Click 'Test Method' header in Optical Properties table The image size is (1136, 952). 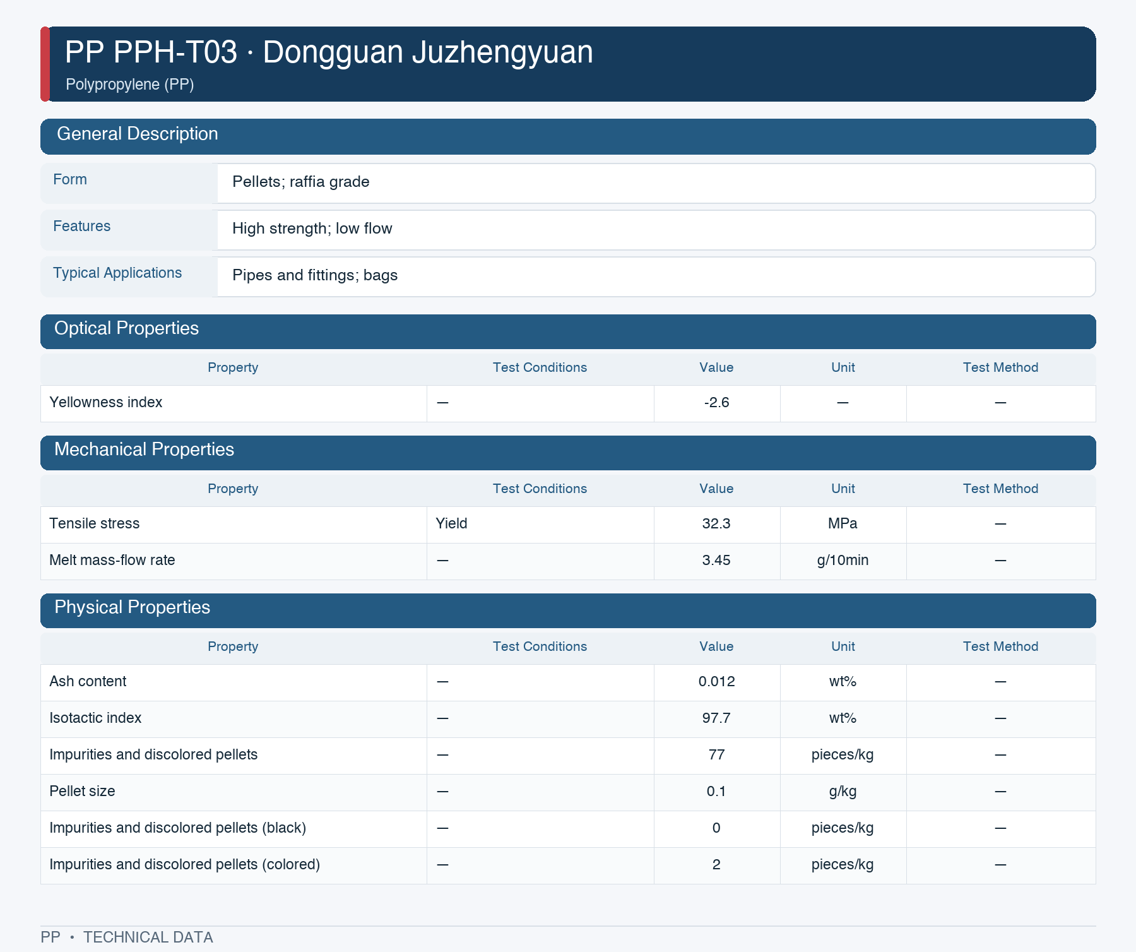[x=1000, y=367]
